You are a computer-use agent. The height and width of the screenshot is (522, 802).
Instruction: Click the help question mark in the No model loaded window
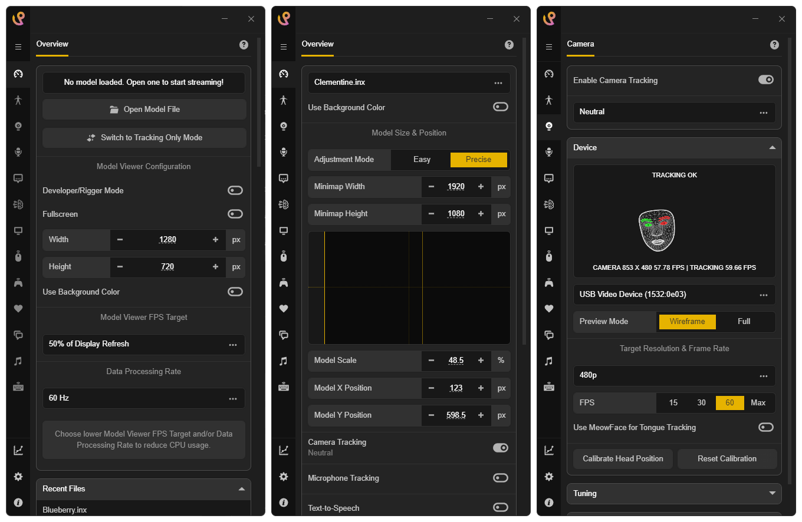click(244, 45)
